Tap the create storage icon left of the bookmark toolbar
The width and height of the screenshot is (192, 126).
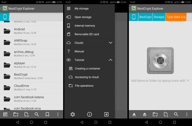pos(5,114)
